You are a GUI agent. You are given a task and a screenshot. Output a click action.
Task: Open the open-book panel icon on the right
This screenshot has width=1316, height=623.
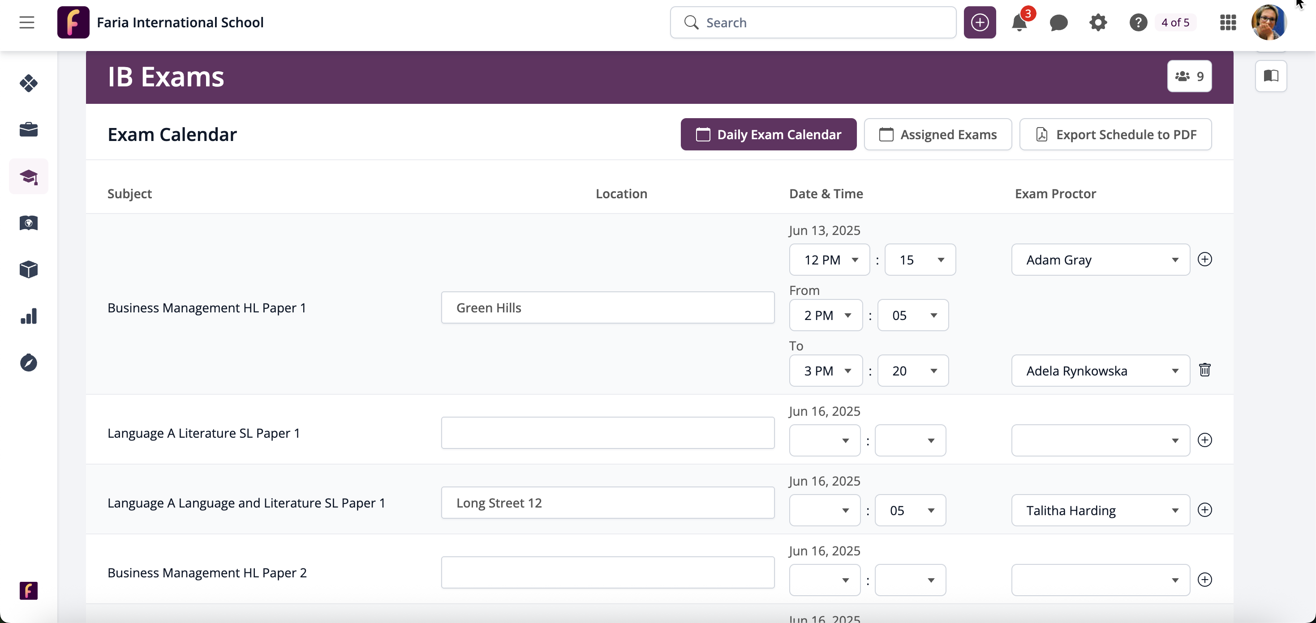click(x=1270, y=76)
